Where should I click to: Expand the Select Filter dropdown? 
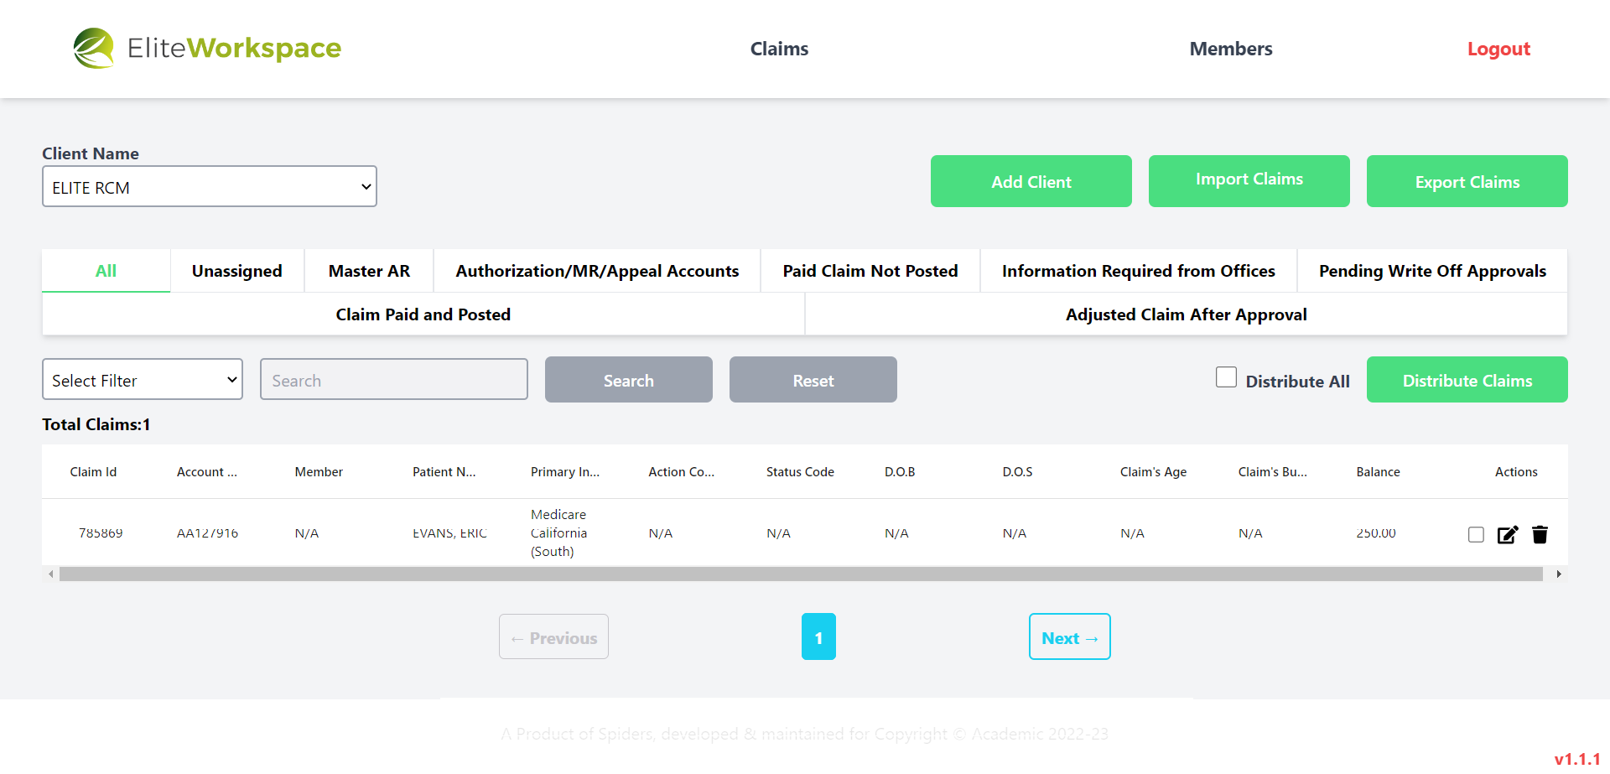click(143, 380)
